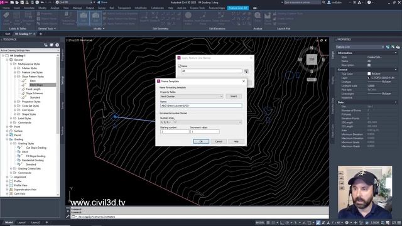Click the Edit Geometry ribbon button
The image size is (402, 226).
[x=83, y=18]
